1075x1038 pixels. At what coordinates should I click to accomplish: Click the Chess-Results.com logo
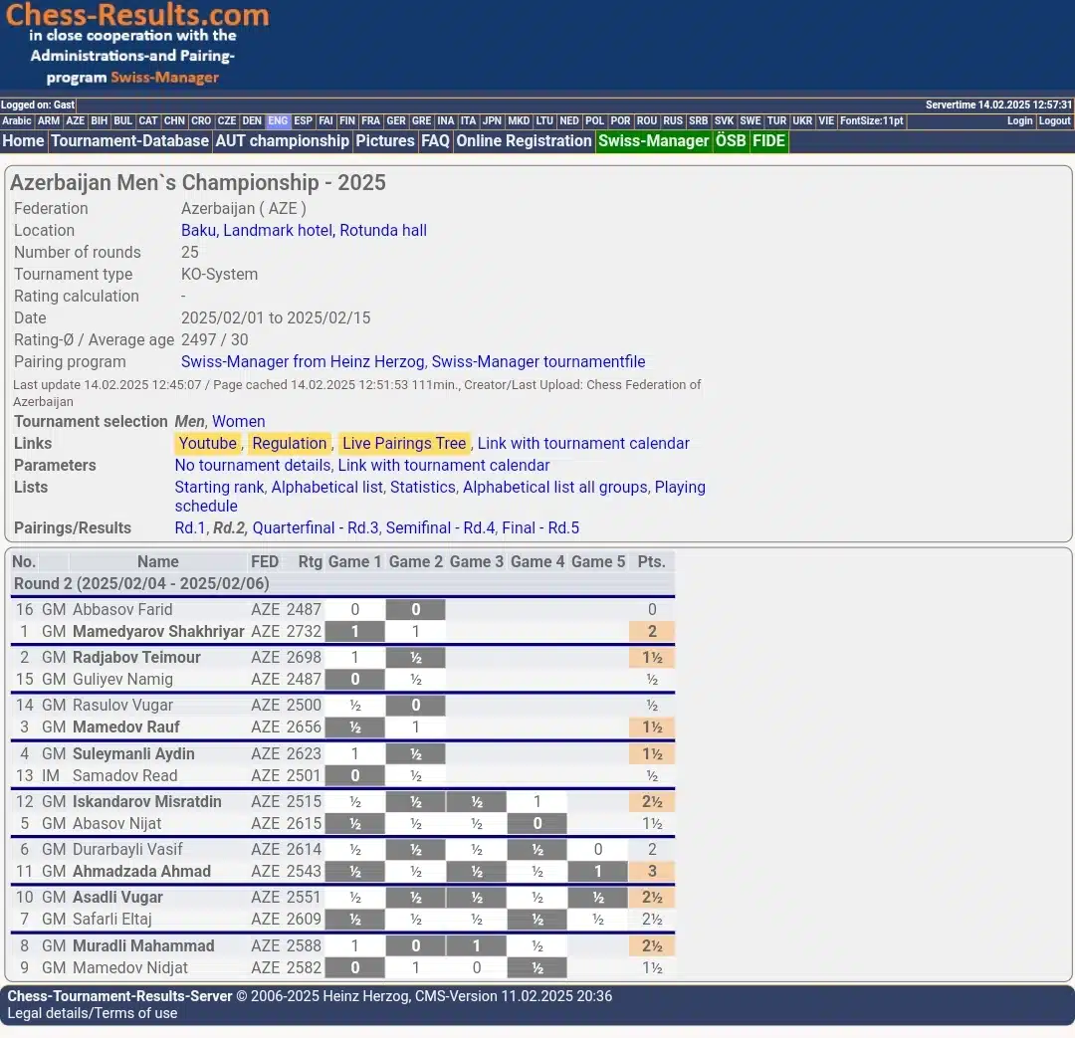point(137,14)
